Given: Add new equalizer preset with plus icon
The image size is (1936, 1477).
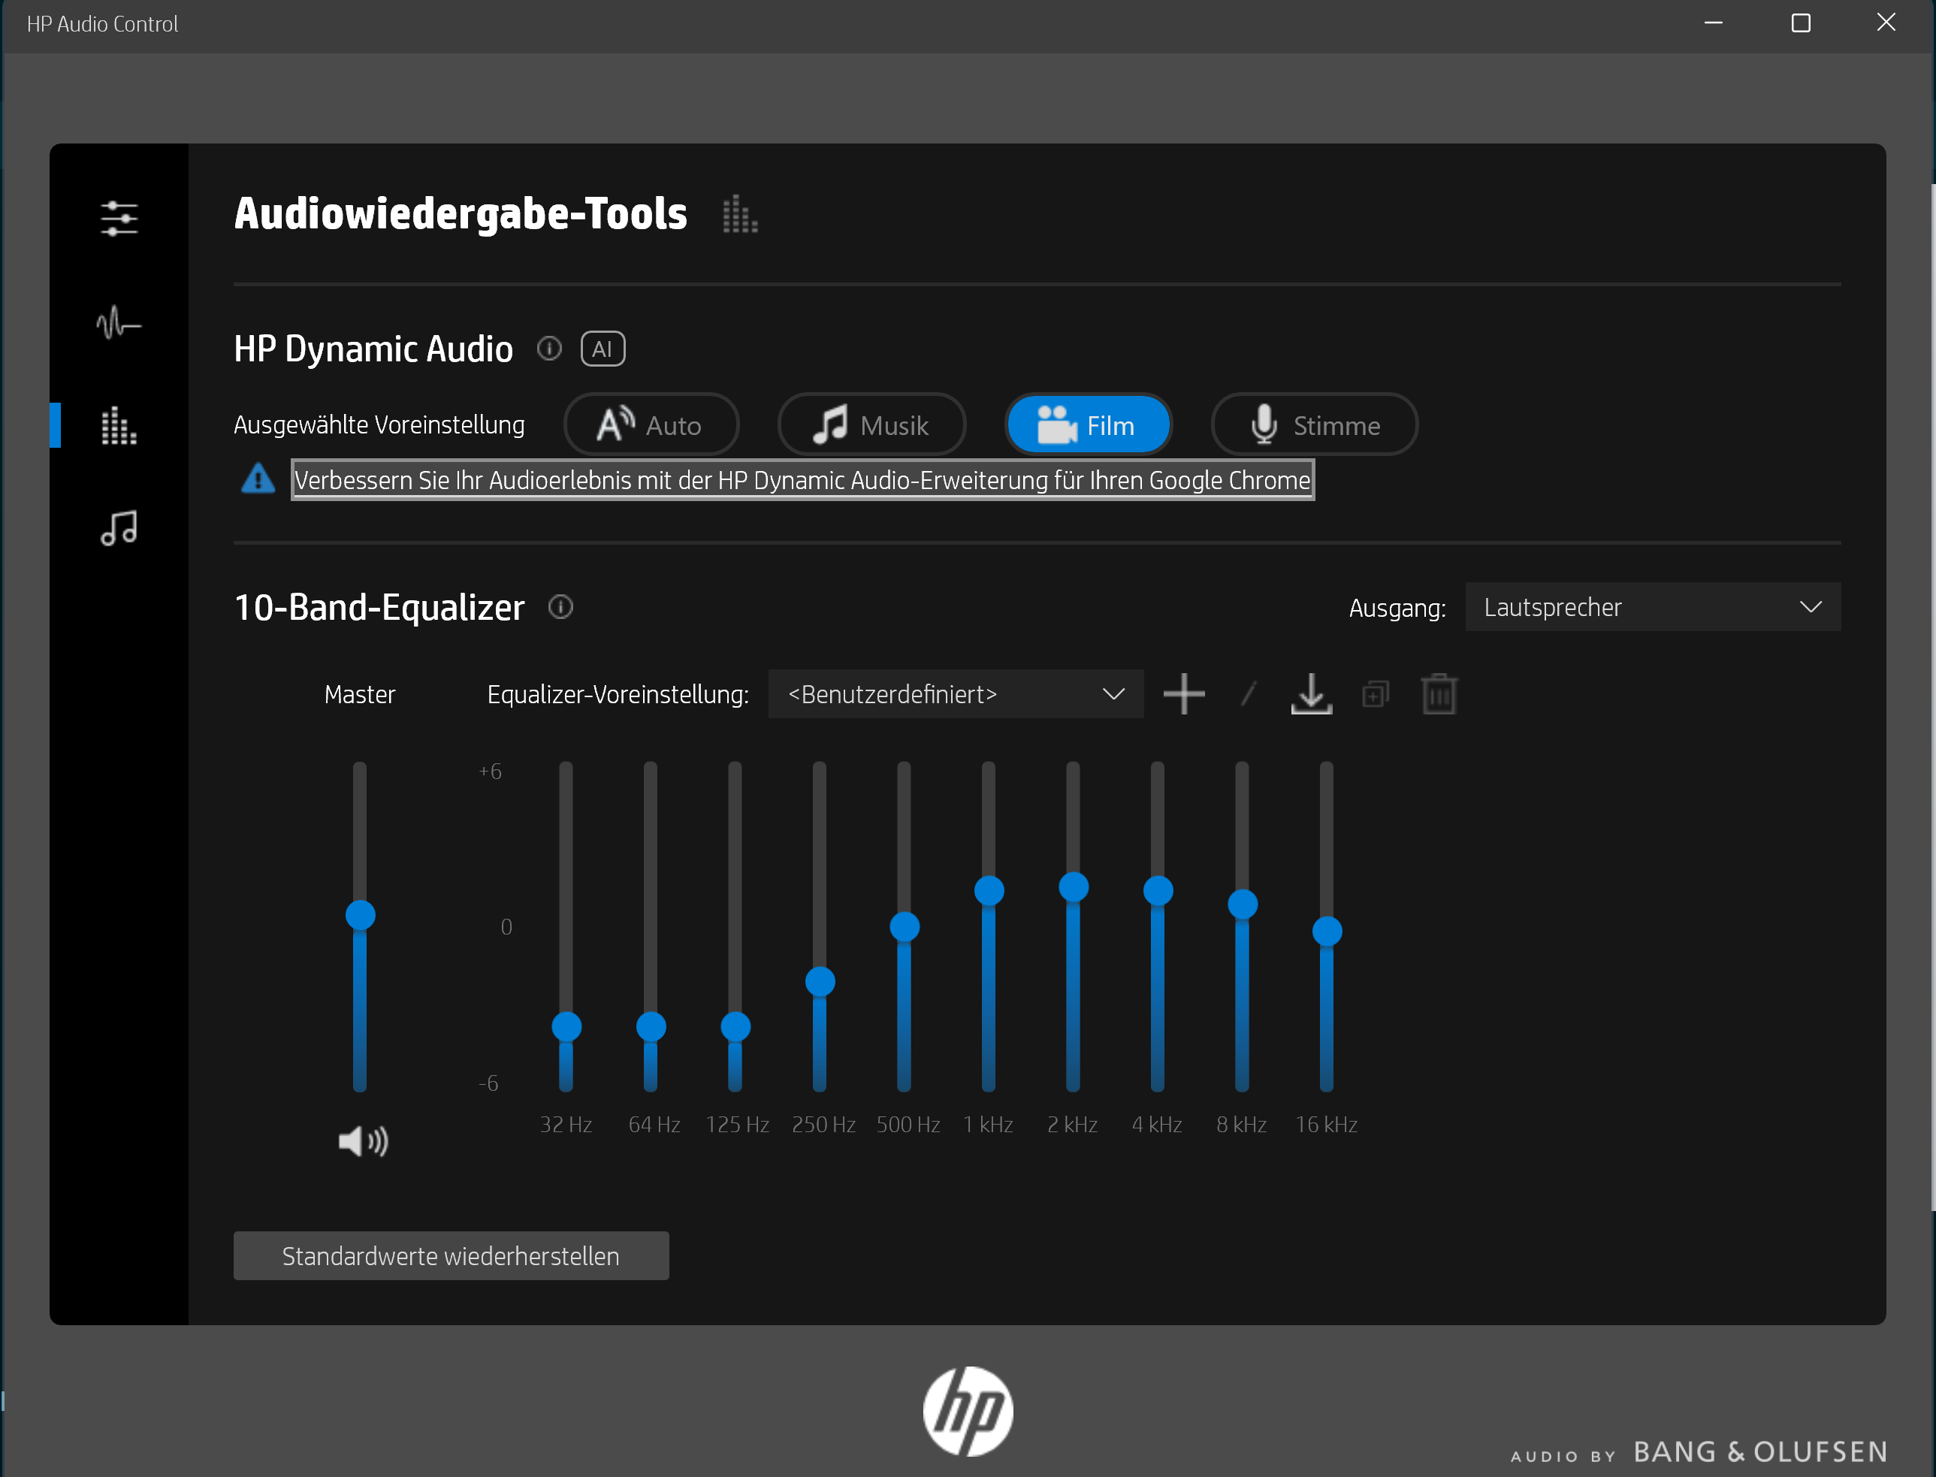Looking at the screenshot, I should click(1183, 694).
